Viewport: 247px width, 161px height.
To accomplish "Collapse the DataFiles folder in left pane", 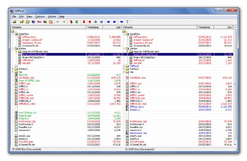I will [x=13, y=34].
